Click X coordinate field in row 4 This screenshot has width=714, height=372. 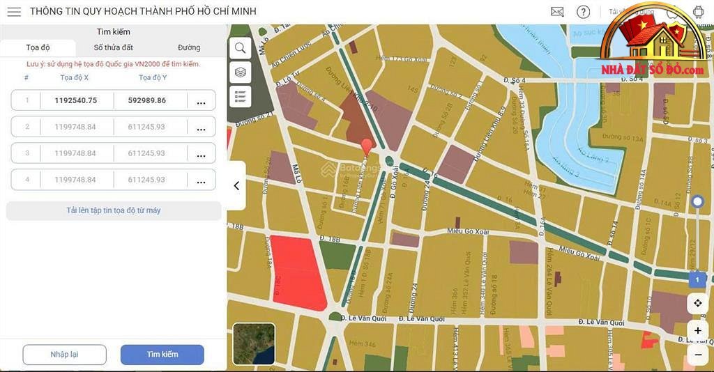[75, 180]
